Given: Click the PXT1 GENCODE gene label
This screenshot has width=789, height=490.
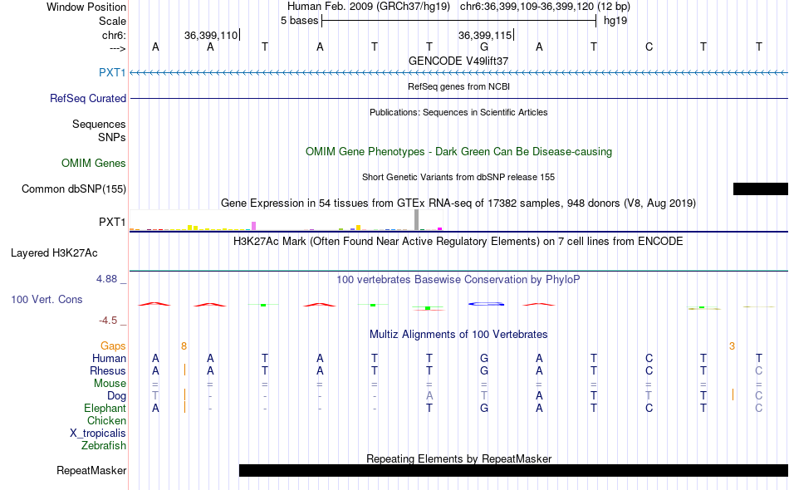Looking at the screenshot, I should click(x=112, y=72).
